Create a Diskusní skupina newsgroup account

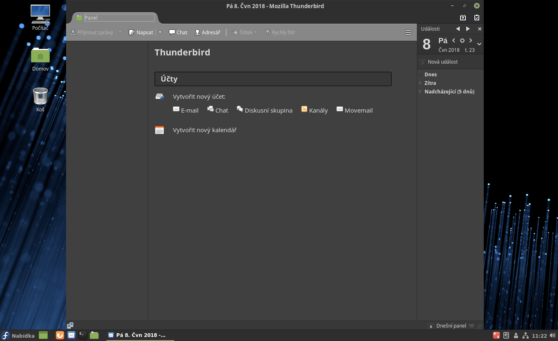click(264, 110)
